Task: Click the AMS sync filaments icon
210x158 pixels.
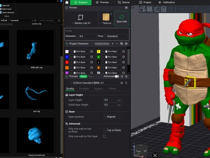Action: 122,43
